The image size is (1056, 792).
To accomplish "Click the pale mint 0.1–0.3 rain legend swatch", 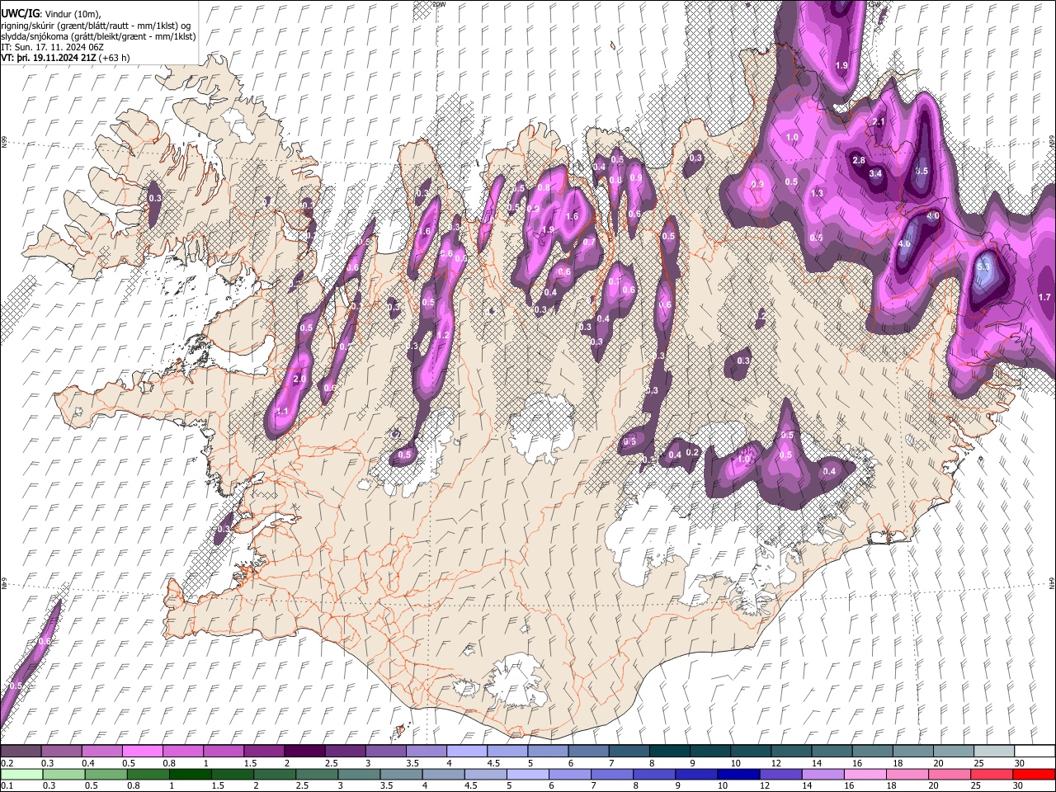I will [21, 774].
